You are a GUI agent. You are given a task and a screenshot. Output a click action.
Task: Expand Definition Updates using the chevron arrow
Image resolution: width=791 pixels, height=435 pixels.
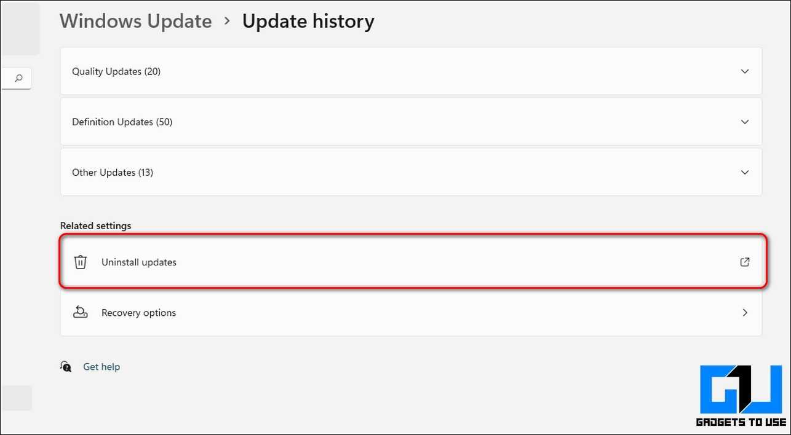744,122
